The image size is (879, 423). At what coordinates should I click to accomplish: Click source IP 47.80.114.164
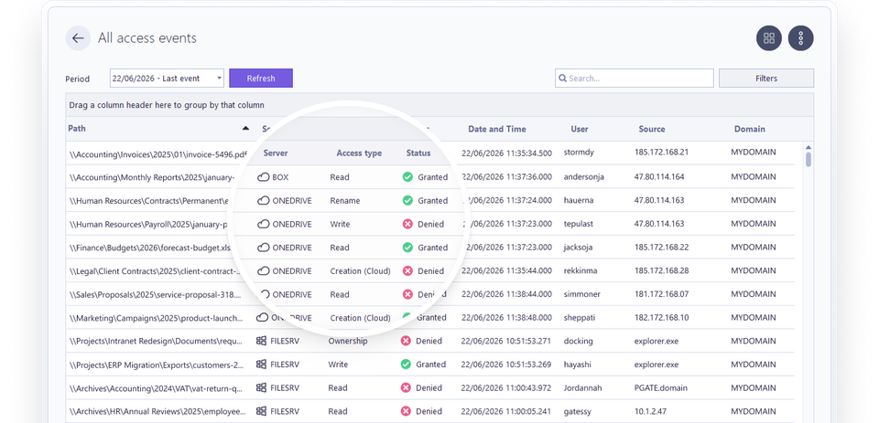click(659, 177)
